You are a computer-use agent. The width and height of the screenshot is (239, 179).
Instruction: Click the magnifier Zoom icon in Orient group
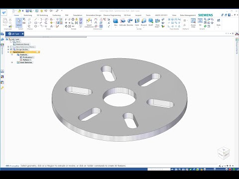click(205, 19)
